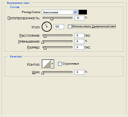Click the Шум value field showing 0
This screenshot has height=117, width=128.
[x=79, y=72]
